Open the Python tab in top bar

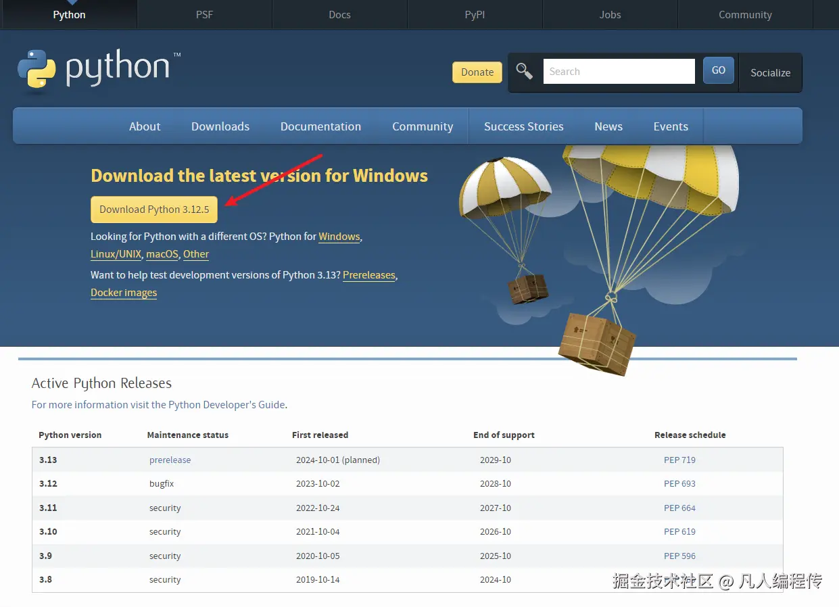[69, 14]
